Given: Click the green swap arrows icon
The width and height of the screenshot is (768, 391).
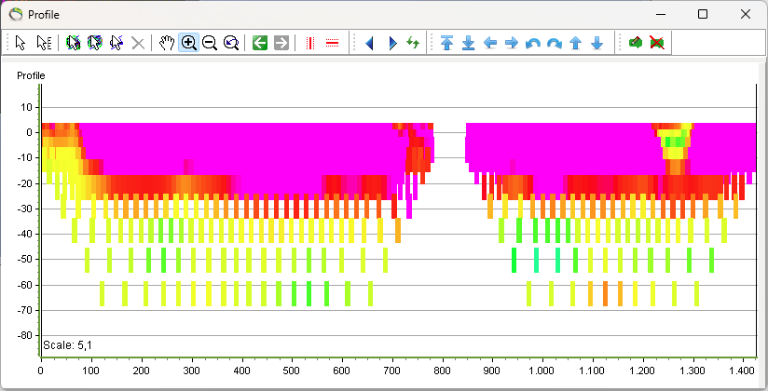Looking at the screenshot, I should tap(413, 43).
